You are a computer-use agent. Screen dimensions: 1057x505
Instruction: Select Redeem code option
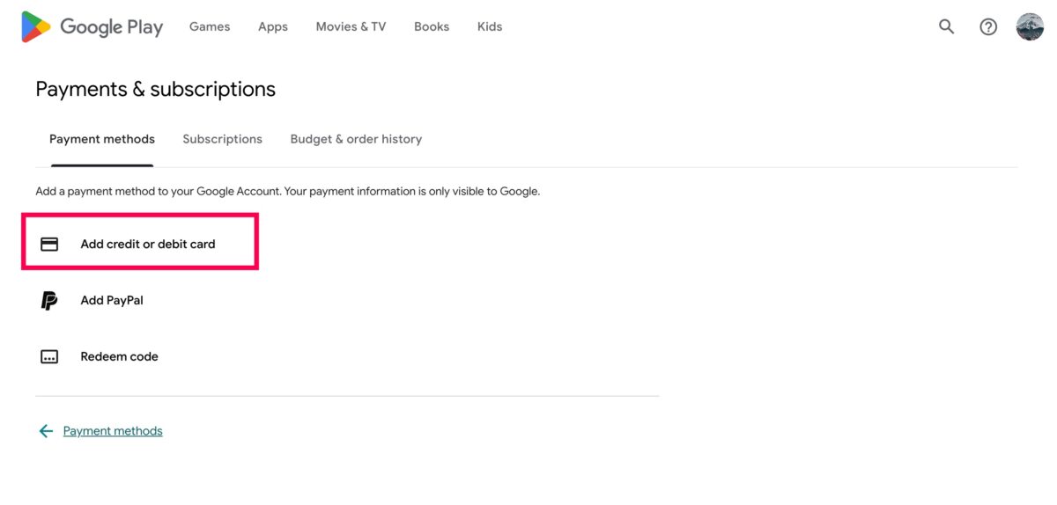[x=120, y=356]
